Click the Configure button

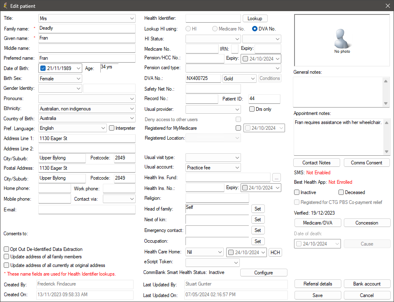[264, 273]
